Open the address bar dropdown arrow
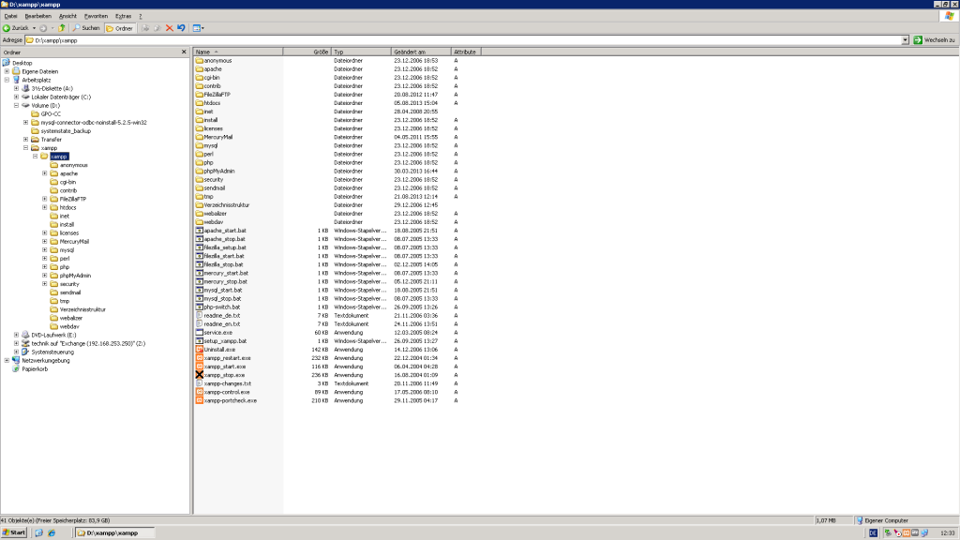 [905, 40]
